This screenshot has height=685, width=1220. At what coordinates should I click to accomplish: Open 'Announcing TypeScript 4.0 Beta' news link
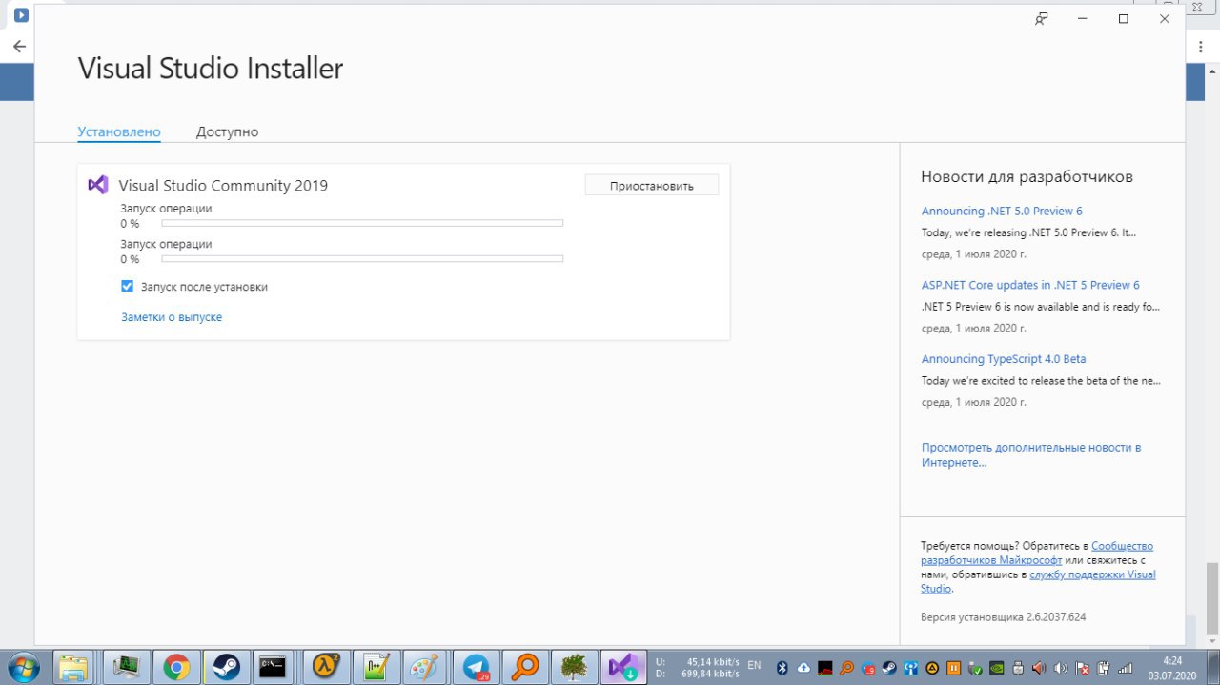coord(1004,359)
